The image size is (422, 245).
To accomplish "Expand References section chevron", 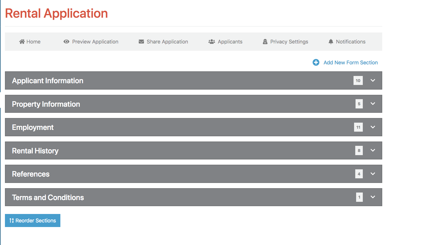I will coord(373,174).
